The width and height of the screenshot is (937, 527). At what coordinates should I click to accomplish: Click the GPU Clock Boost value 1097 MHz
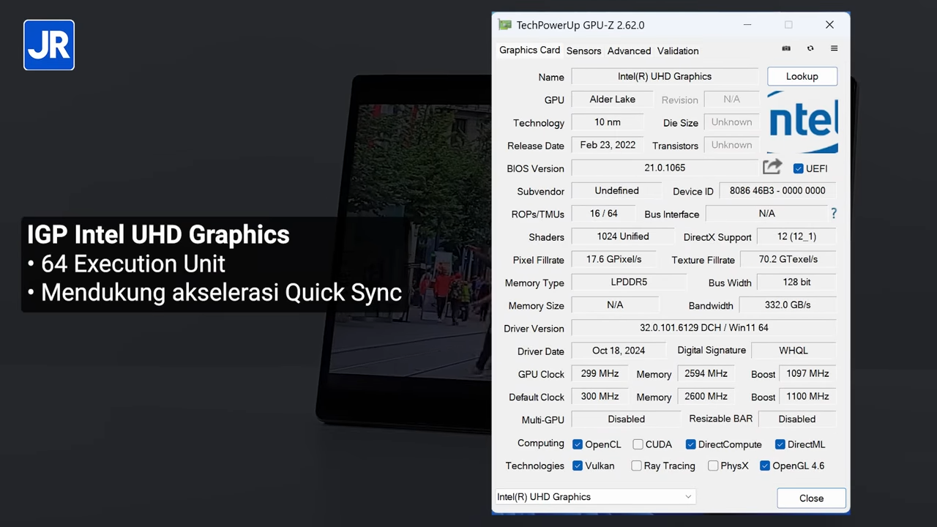[x=807, y=373]
